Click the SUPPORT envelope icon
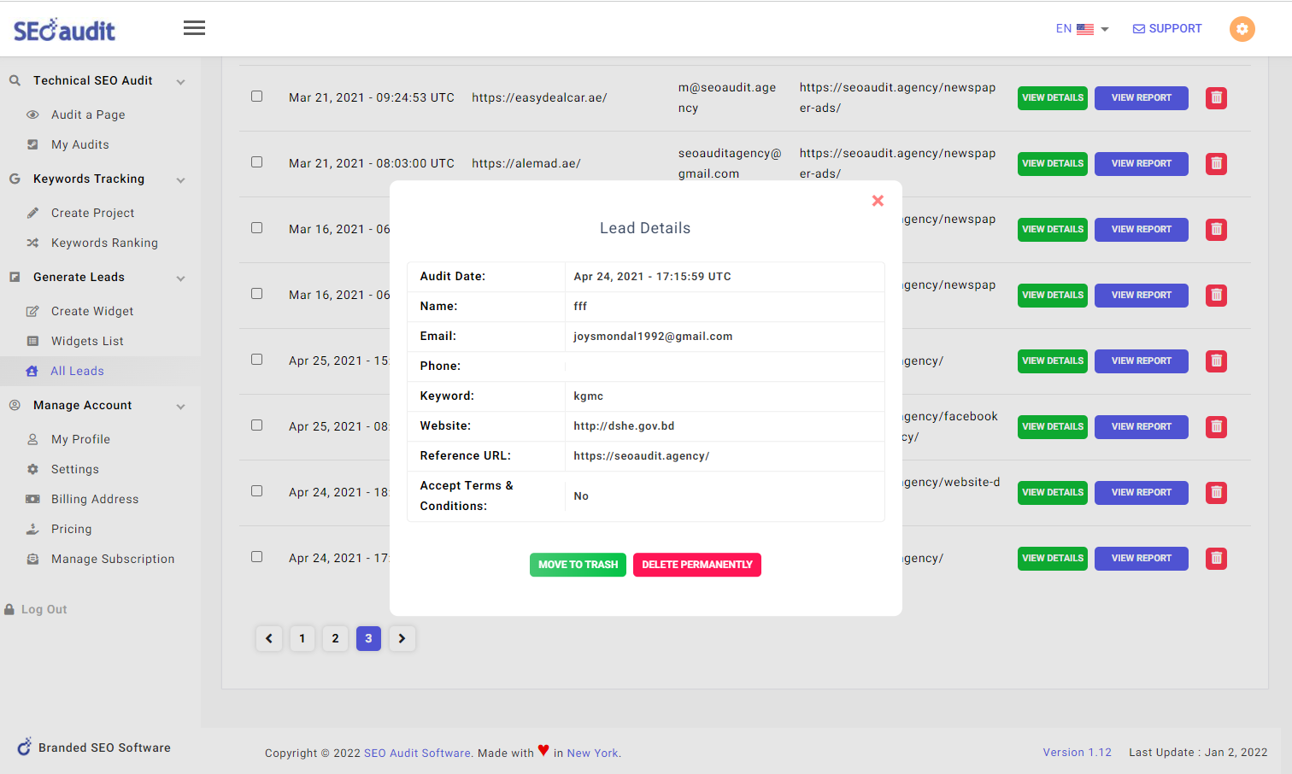Viewport: 1292px width, 774px height. point(1138,28)
